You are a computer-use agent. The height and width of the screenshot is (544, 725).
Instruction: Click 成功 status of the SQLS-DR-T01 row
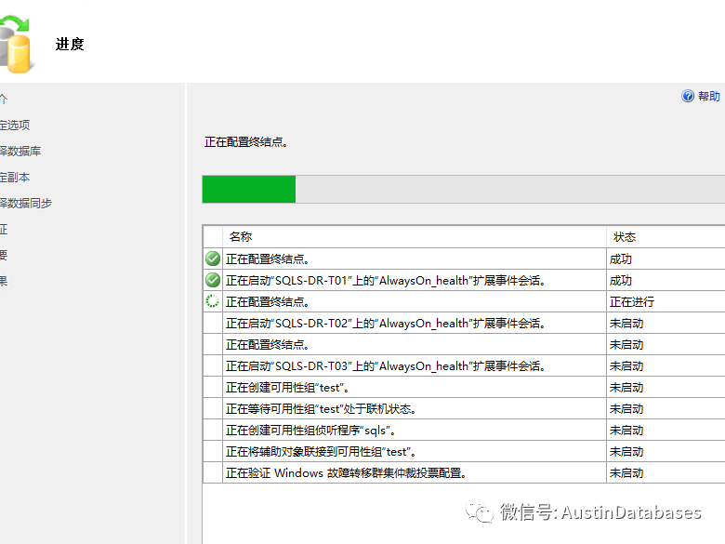point(621,280)
